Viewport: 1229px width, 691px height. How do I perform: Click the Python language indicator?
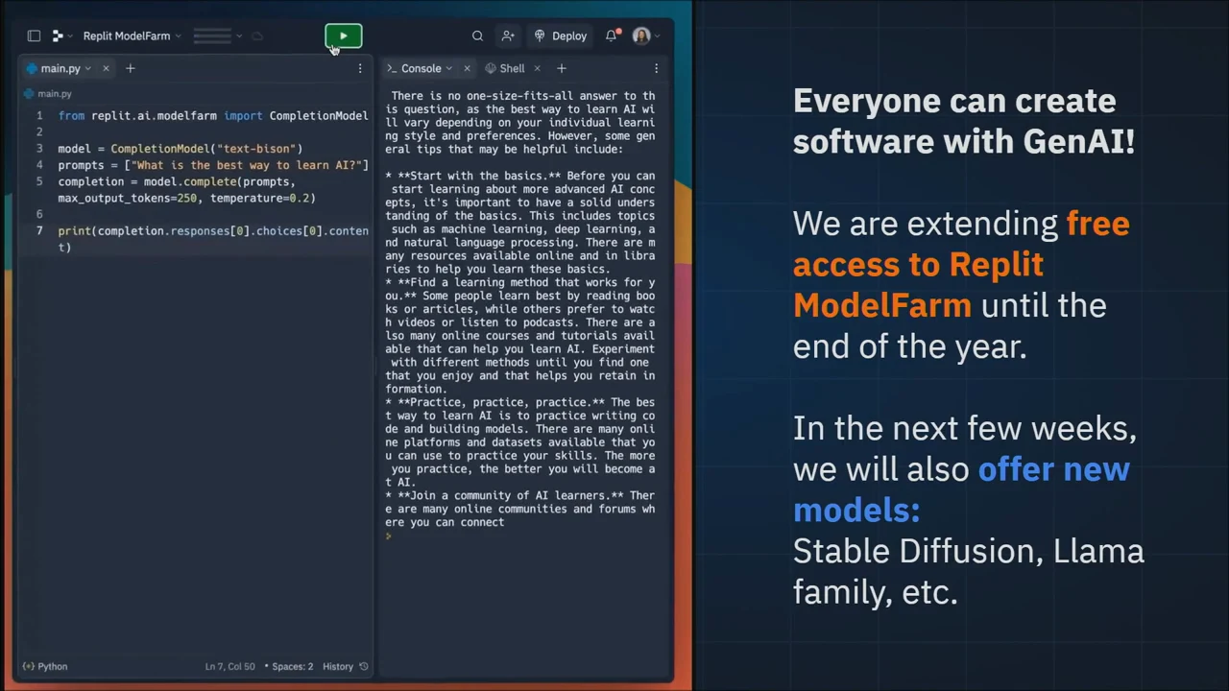coord(45,666)
